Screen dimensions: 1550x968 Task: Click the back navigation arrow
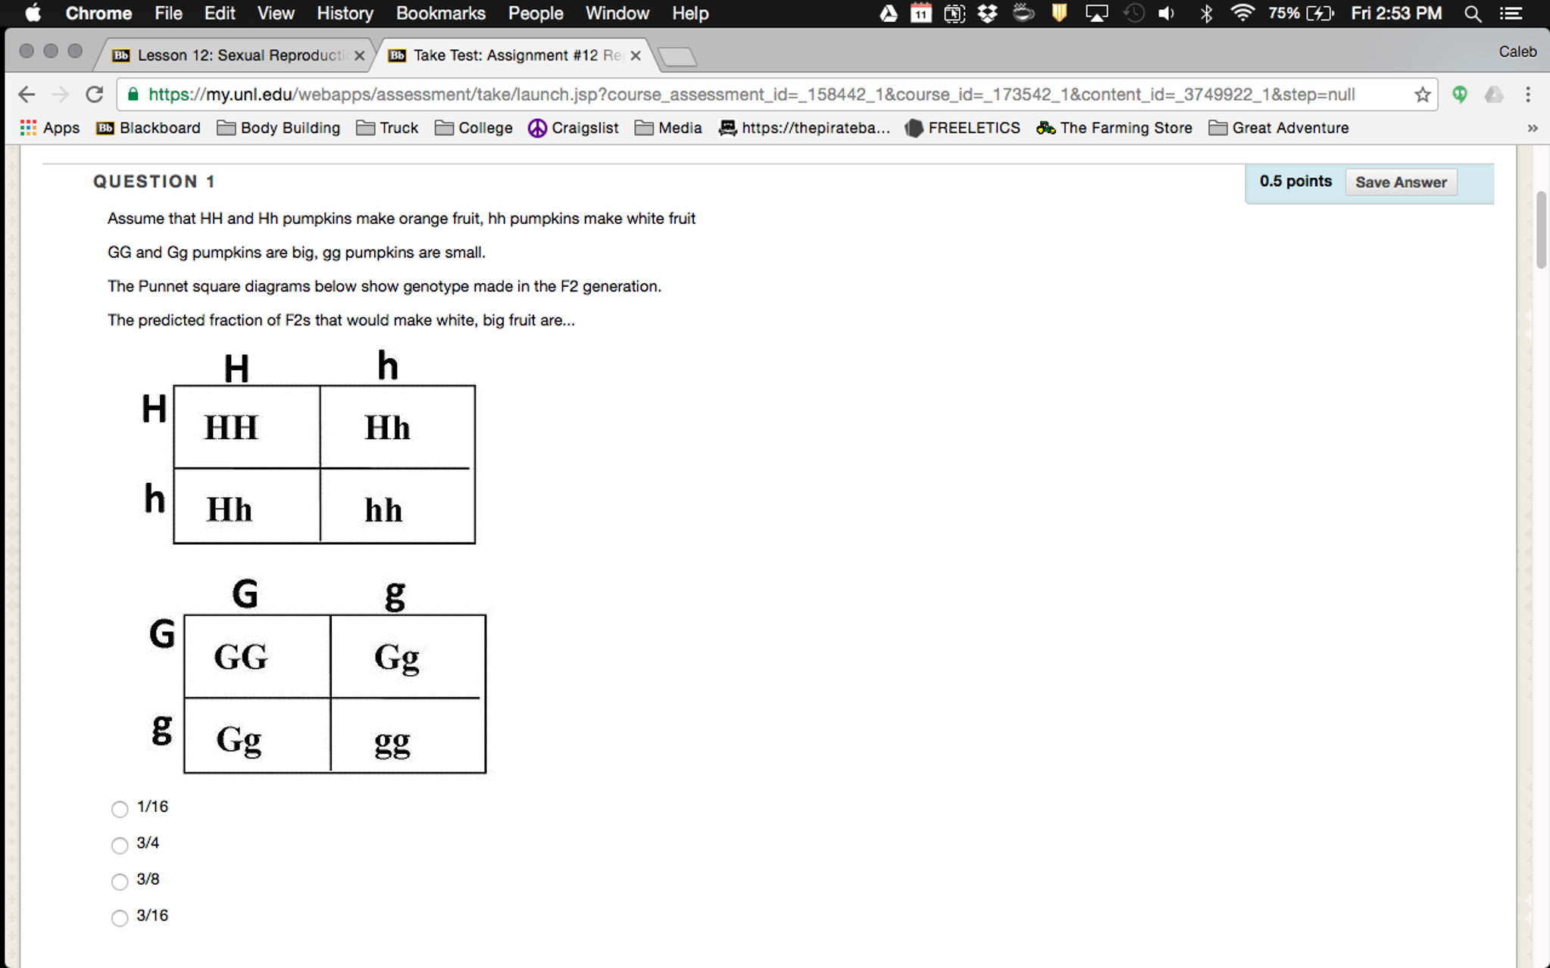click(x=27, y=95)
